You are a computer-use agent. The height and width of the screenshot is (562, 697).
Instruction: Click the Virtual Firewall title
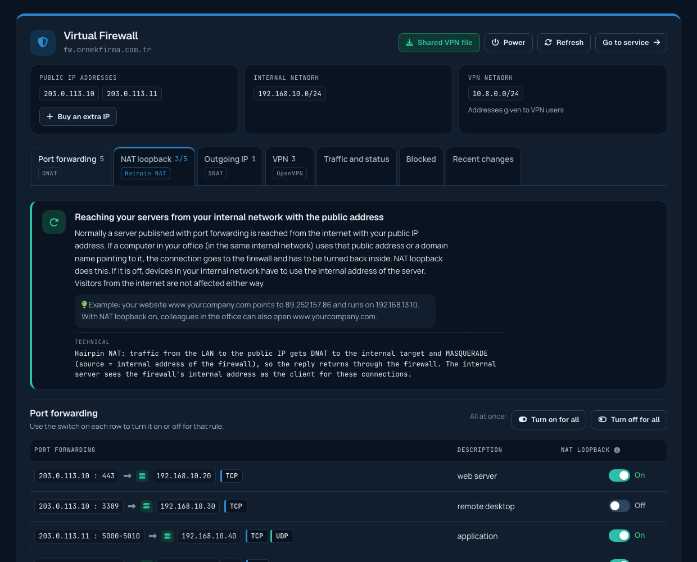(101, 35)
